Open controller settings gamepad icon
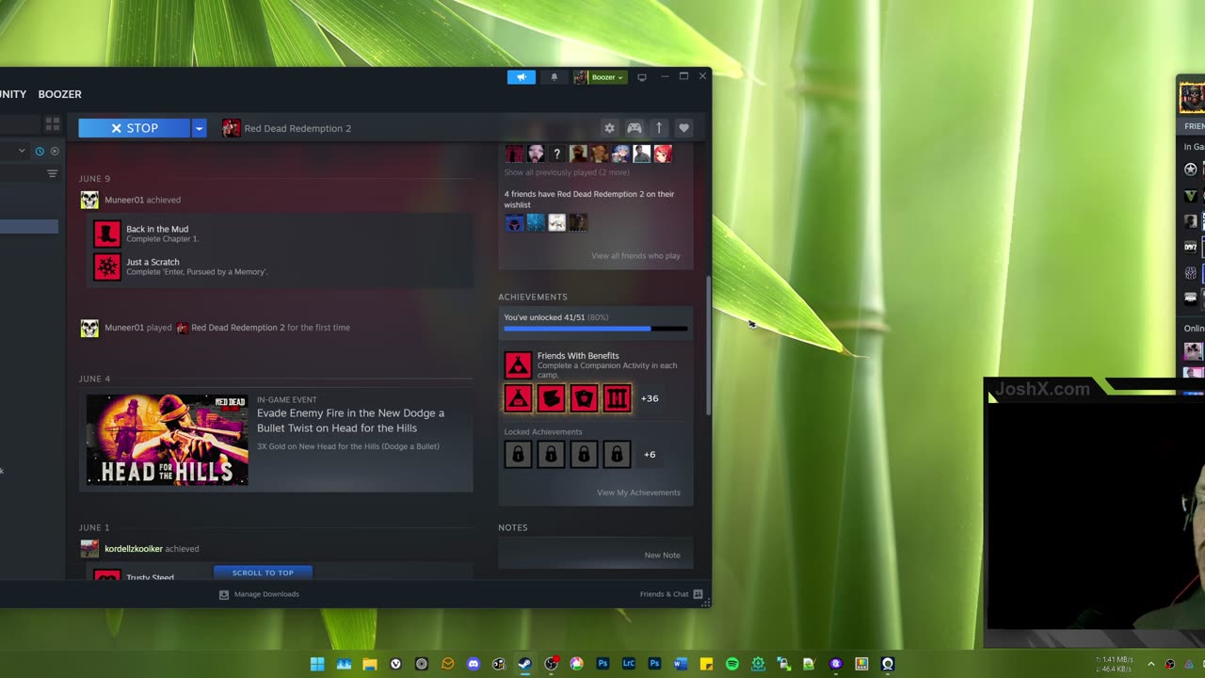 click(x=635, y=128)
